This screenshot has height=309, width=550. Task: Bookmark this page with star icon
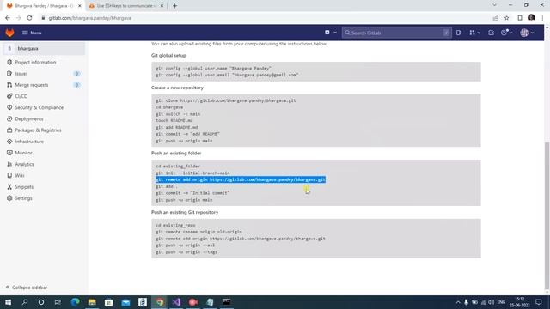tap(506, 18)
